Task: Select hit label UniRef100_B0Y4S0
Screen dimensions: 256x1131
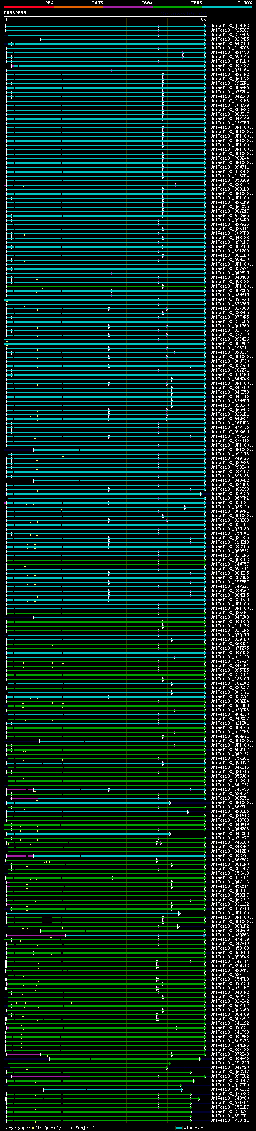Action: [x=230, y=652]
